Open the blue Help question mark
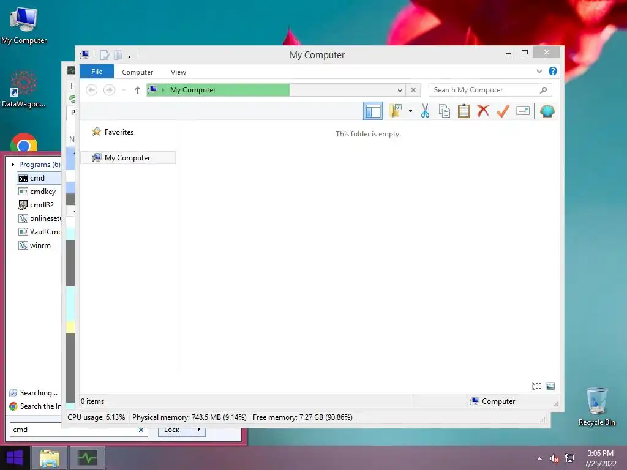 [553, 71]
